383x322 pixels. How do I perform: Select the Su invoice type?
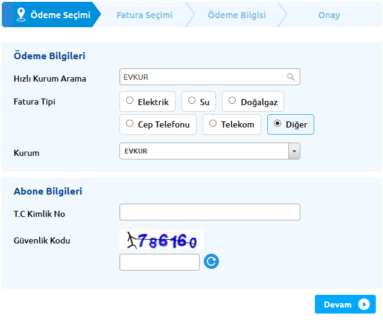192,101
